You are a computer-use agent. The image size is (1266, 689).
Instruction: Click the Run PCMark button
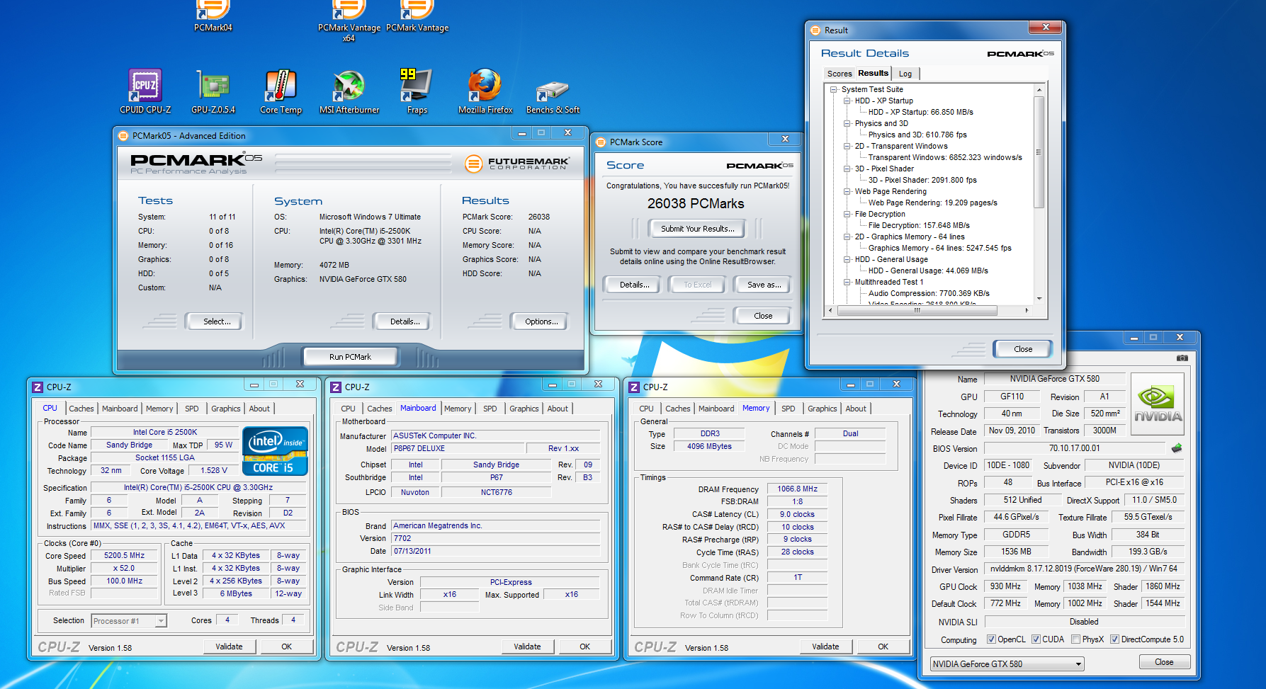[350, 357]
